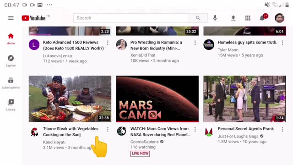This screenshot has width=293, height=165.
Task: Open the thumbnail with duration 2:23
Action: [70, 31]
